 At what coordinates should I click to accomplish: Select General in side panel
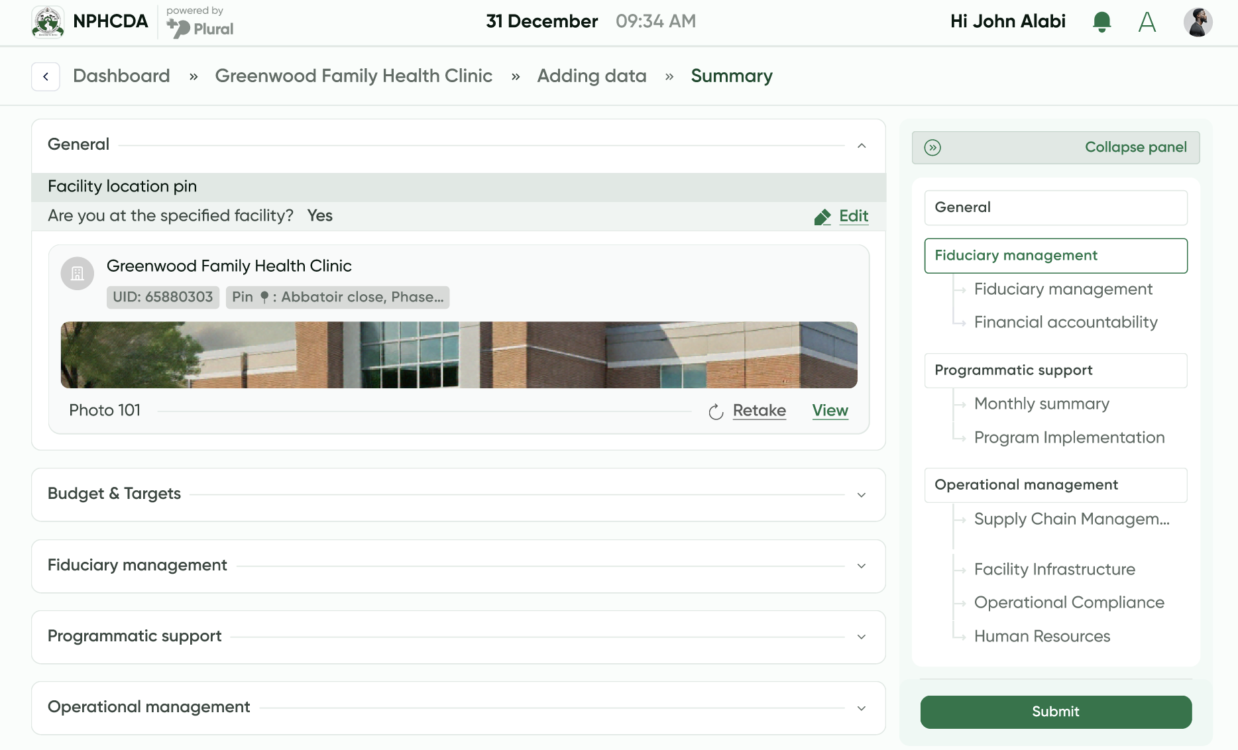click(1056, 208)
